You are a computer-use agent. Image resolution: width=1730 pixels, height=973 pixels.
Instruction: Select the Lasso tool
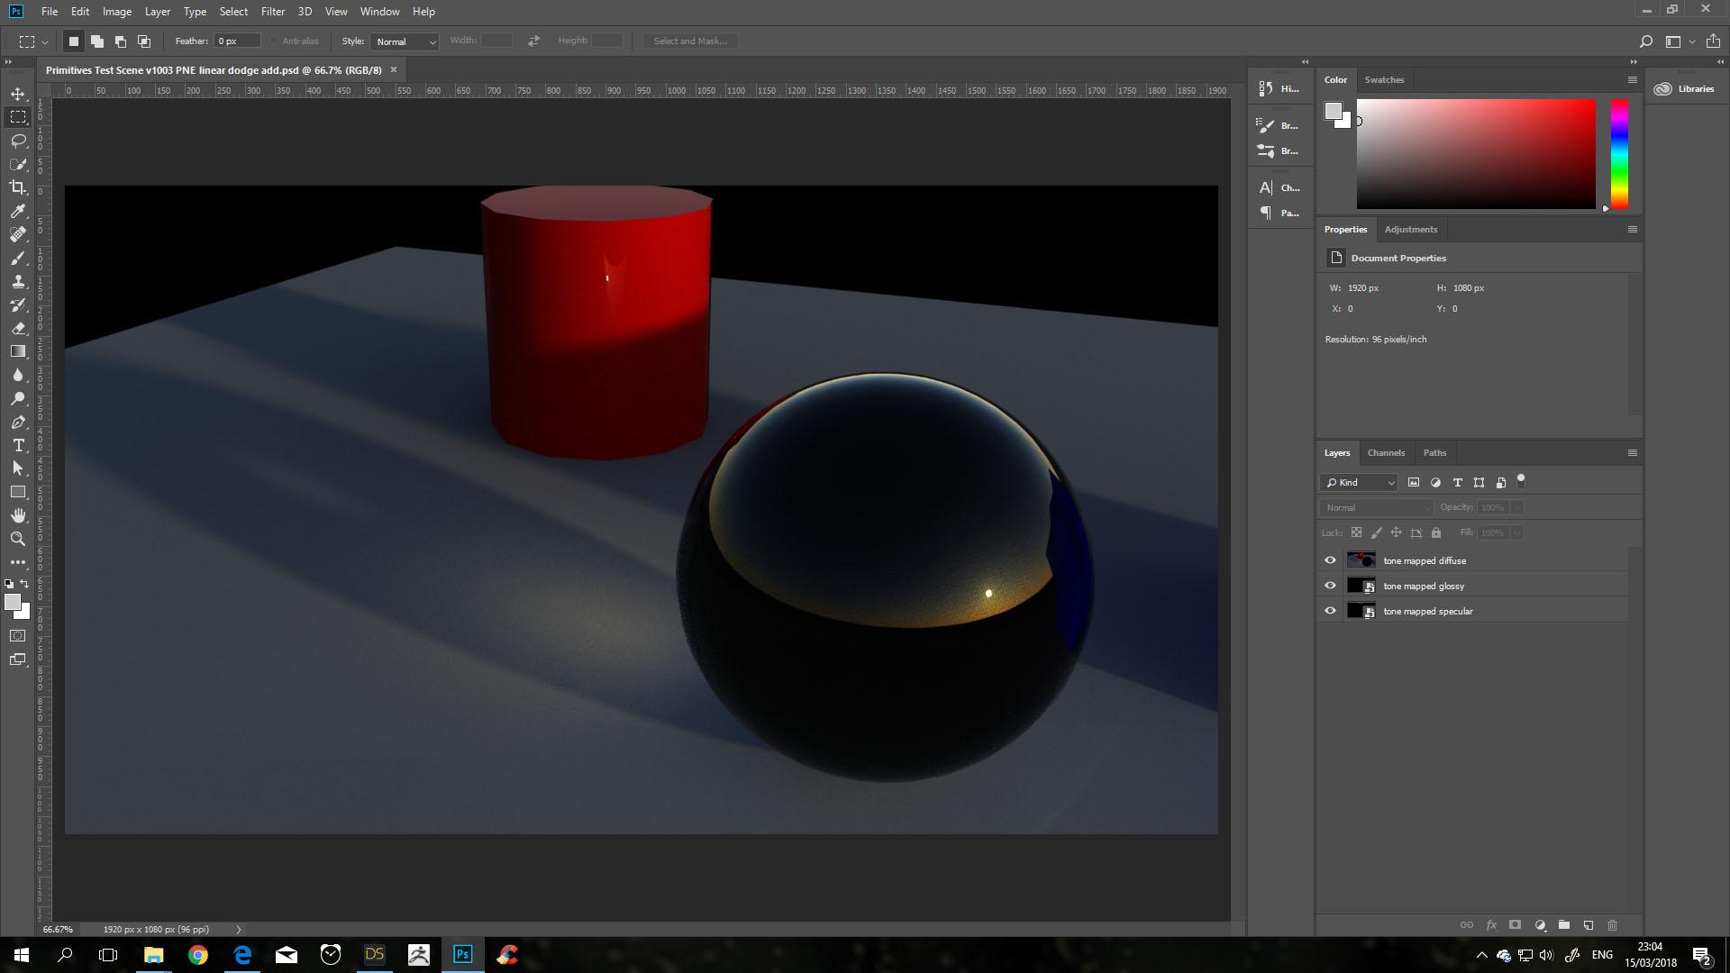(18, 141)
